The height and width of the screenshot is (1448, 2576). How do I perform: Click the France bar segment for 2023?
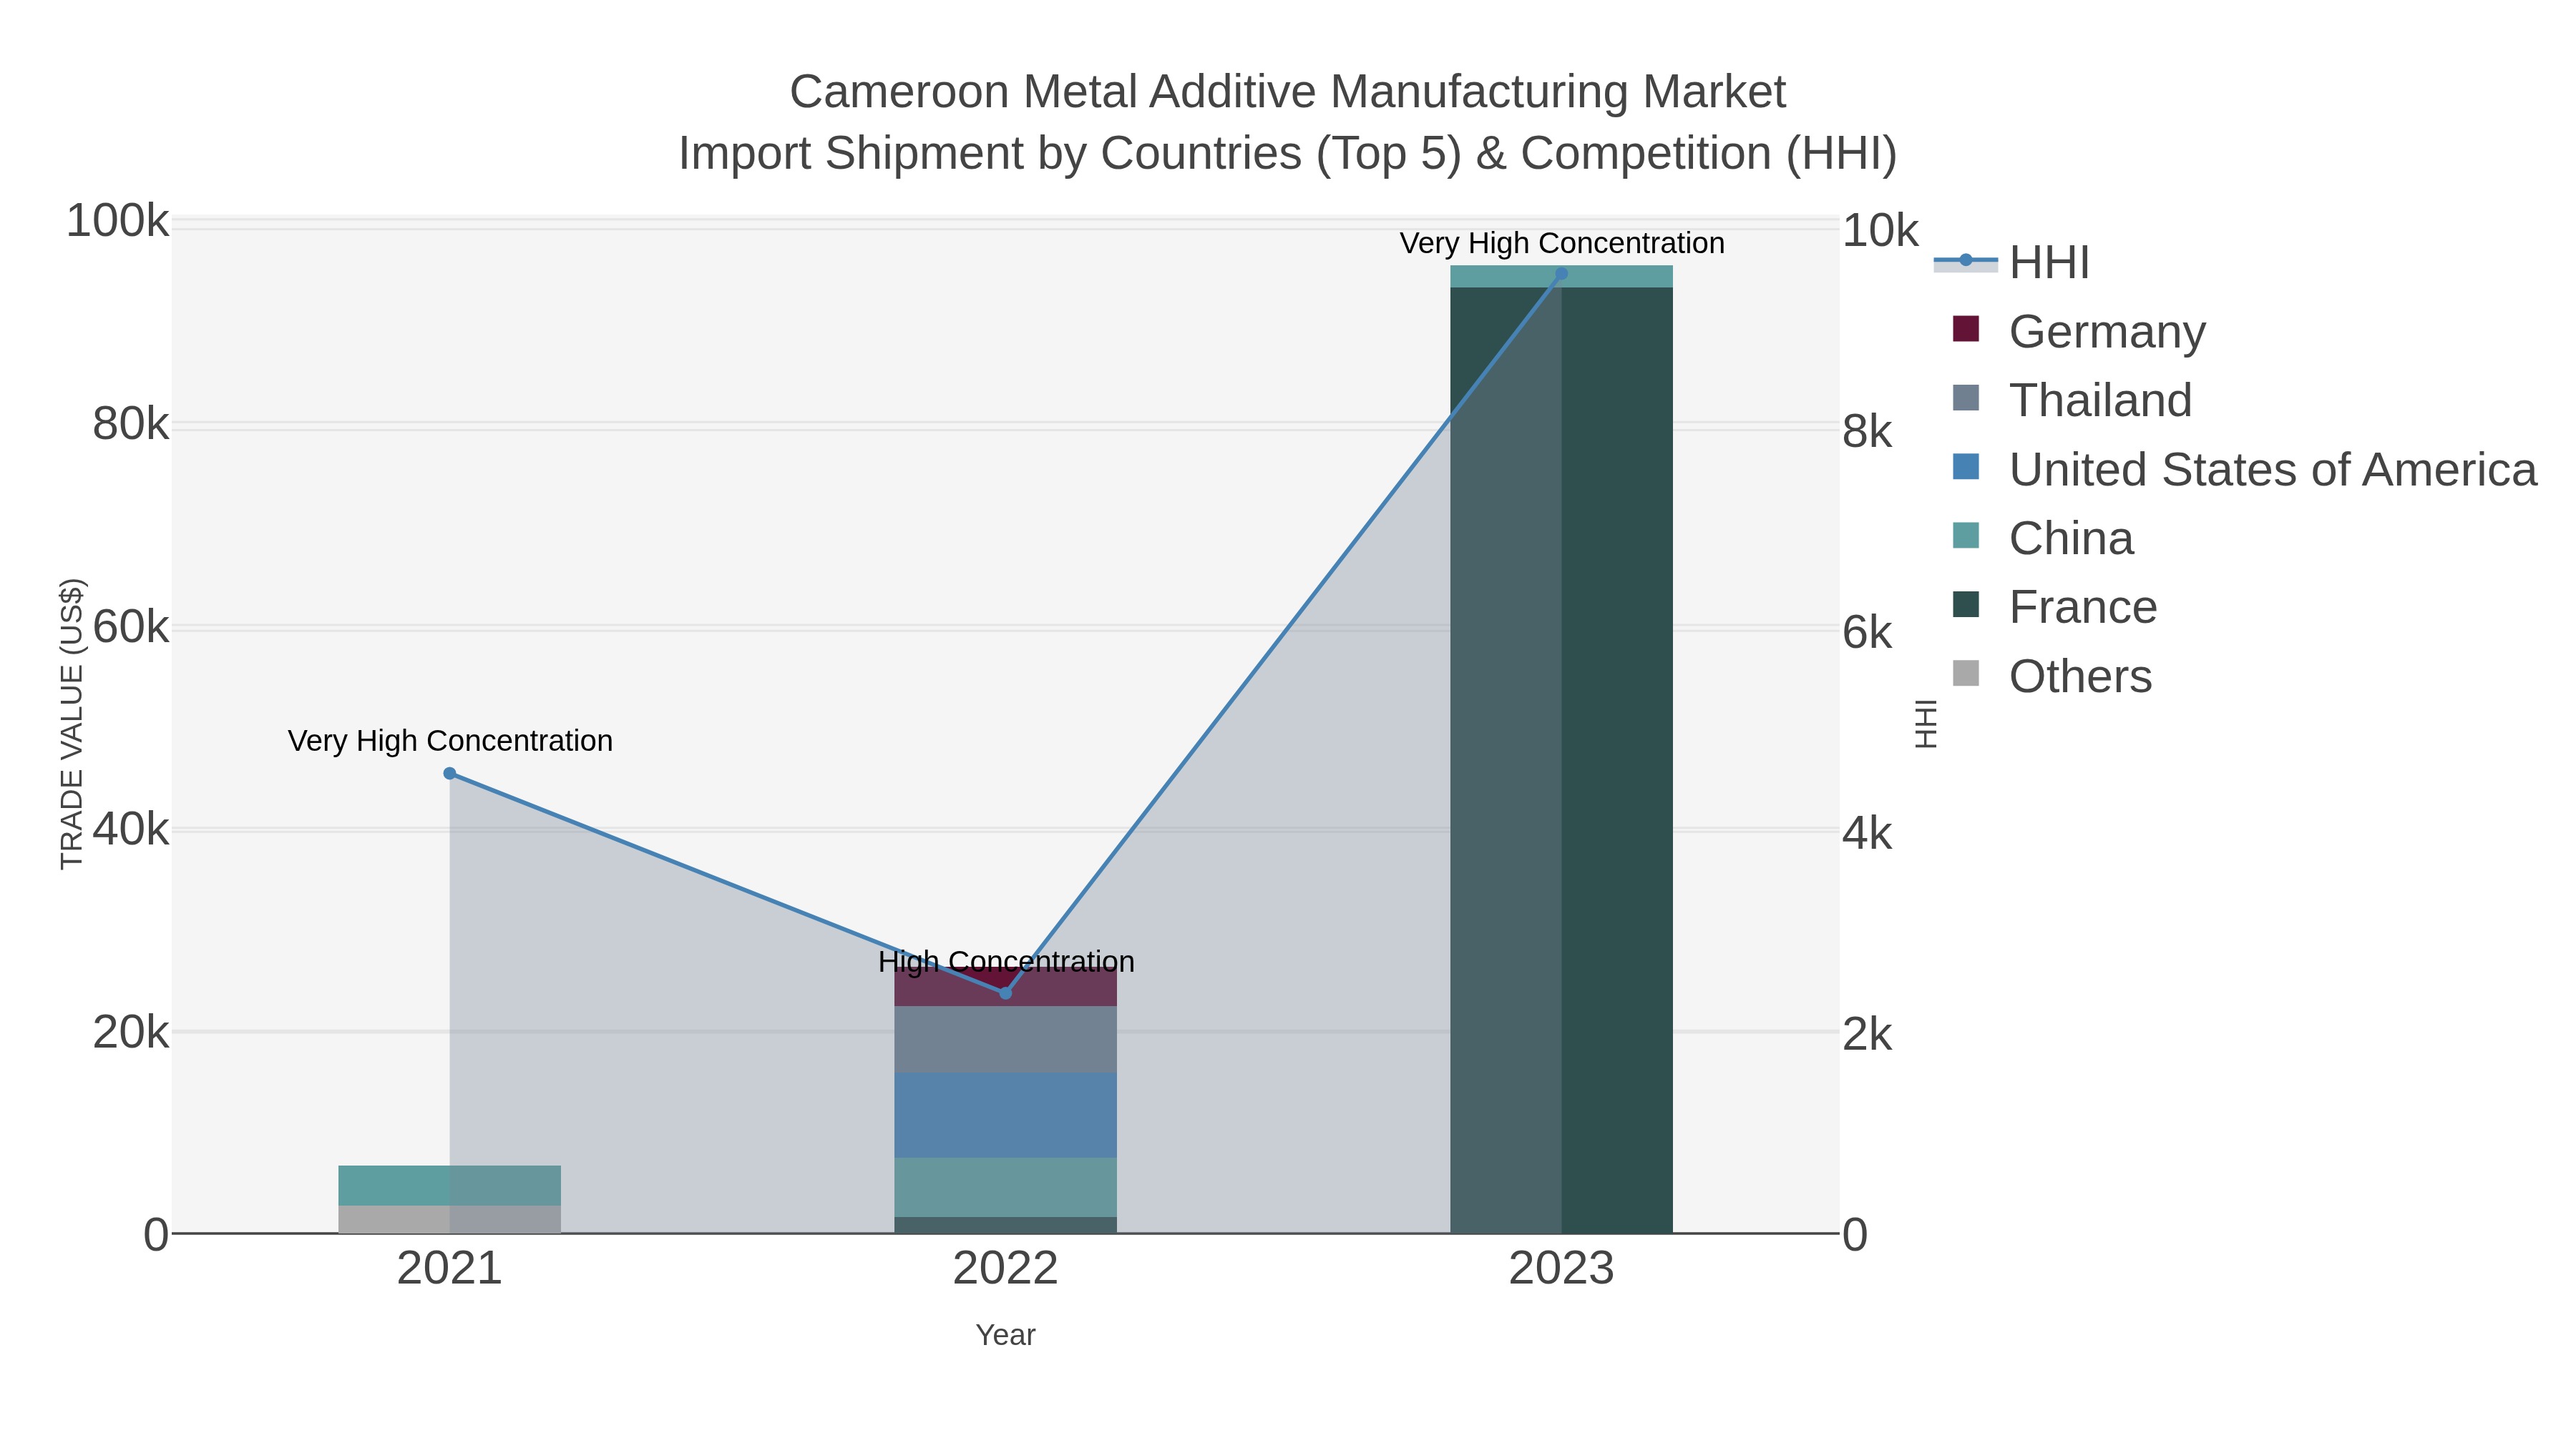click(x=1562, y=759)
